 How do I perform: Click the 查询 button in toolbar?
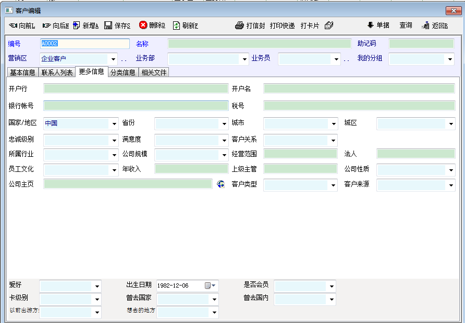406,26
